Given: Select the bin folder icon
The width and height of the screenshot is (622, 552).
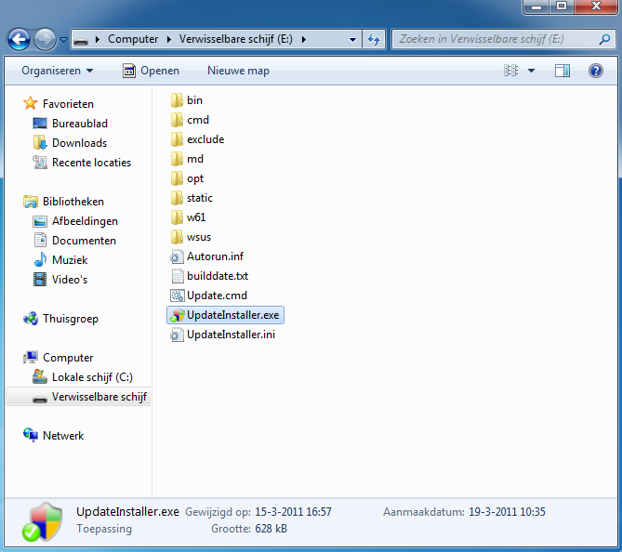Looking at the screenshot, I should (177, 100).
